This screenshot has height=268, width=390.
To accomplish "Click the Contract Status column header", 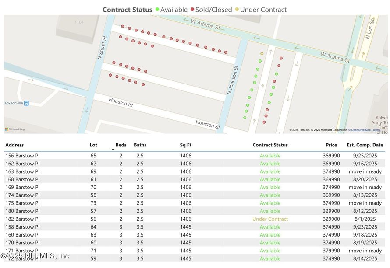I will [270, 145].
